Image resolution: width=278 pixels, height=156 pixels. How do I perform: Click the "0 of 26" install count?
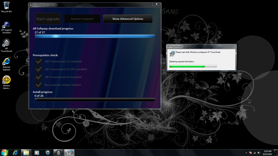(39, 96)
